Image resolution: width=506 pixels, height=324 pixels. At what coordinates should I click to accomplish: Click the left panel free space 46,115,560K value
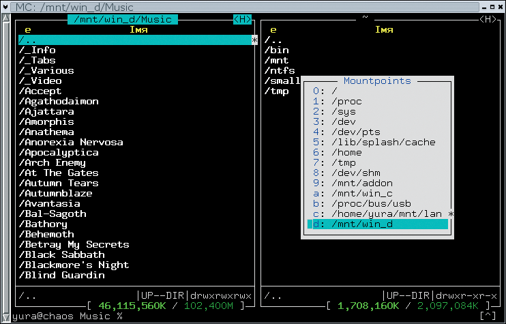(x=132, y=306)
